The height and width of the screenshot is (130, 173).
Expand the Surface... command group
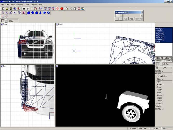point(159,103)
